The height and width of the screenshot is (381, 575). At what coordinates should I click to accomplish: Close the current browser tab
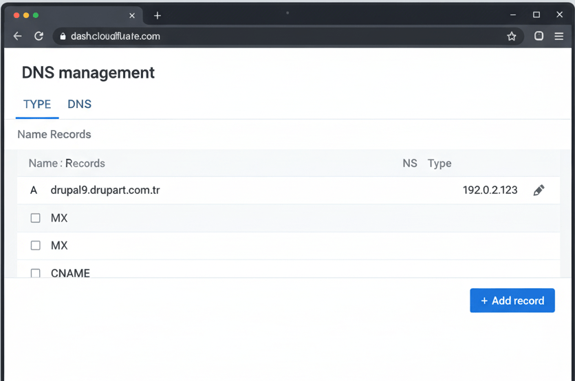[132, 15]
